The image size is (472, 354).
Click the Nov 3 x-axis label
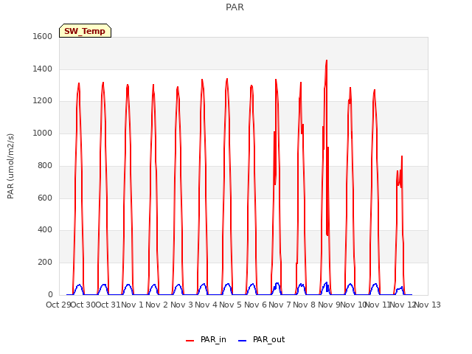[181, 305]
